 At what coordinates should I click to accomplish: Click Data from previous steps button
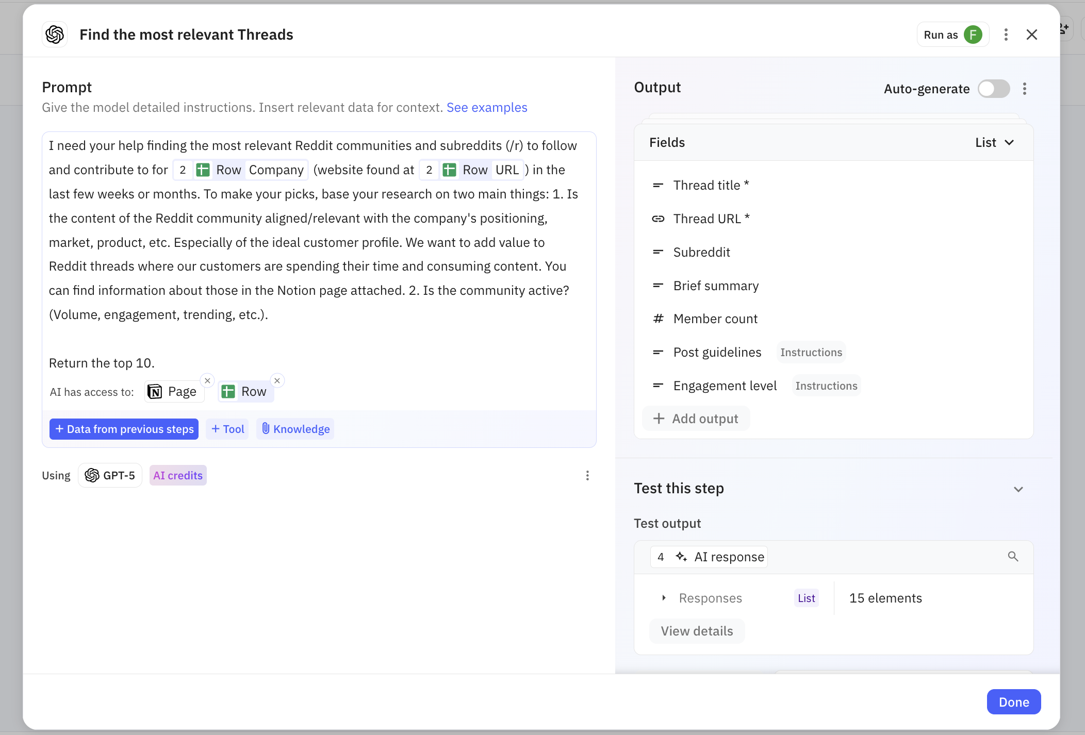[124, 429]
